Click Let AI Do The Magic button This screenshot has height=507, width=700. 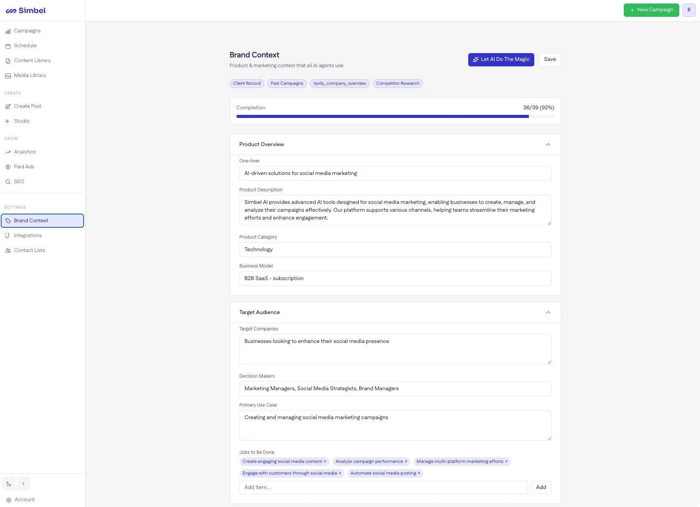coord(501,60)
